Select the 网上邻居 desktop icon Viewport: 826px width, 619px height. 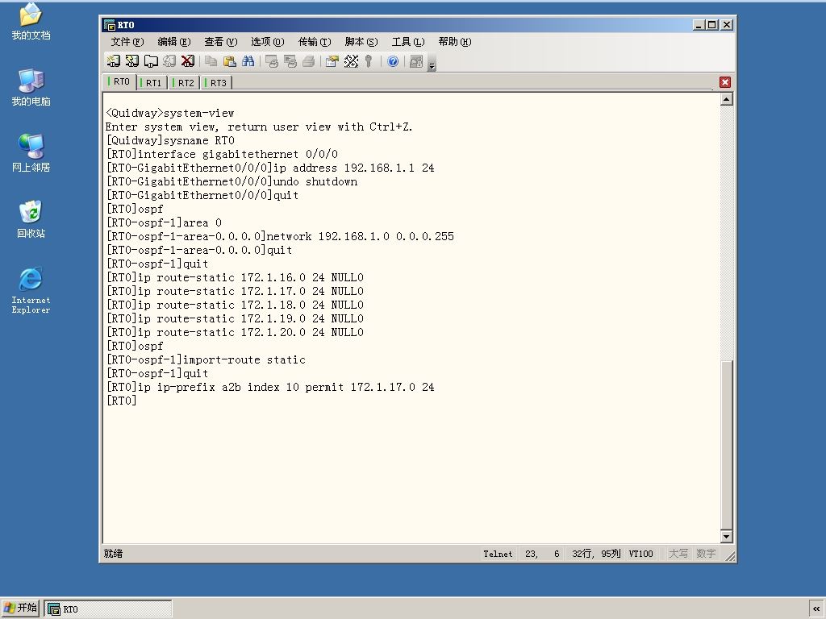pyautogui.click(x=31, y=153)
